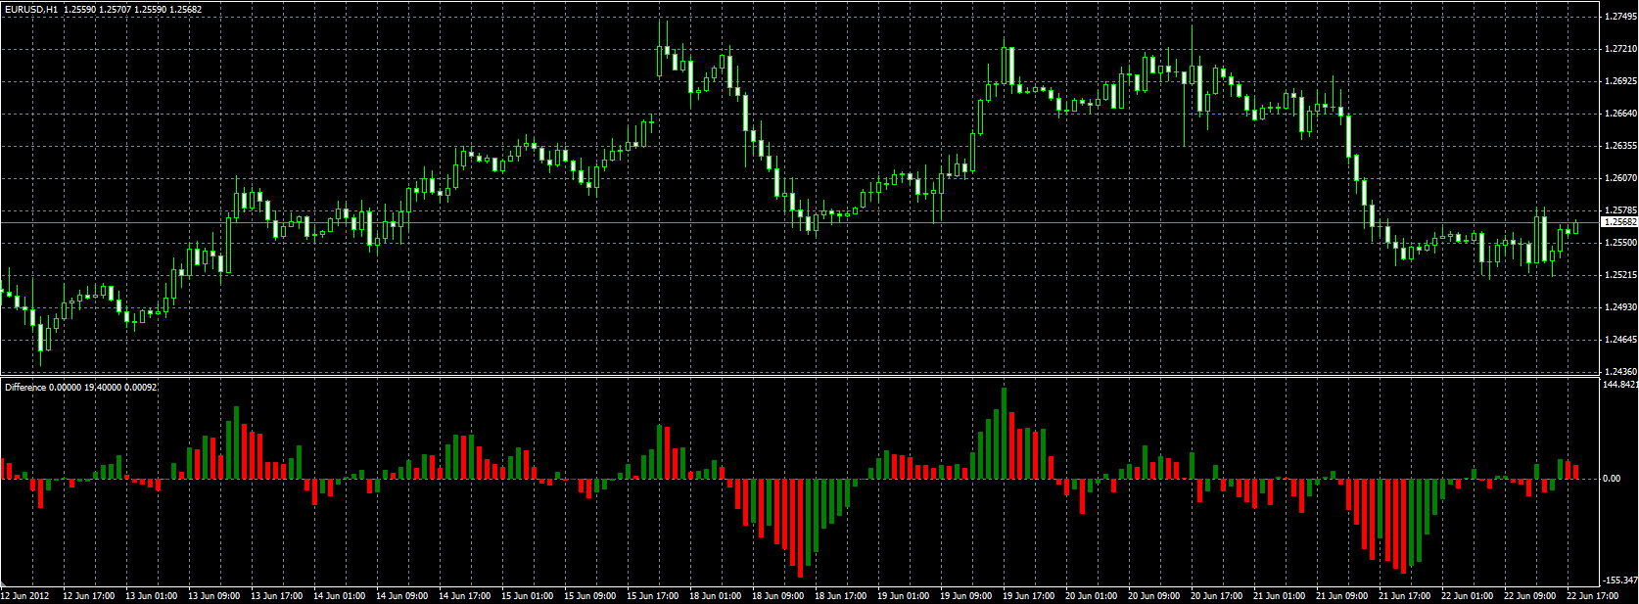Click the 12 Jun 2012 time label
This screenshot has height=604, width=1639.
click(x=25, y=596)
